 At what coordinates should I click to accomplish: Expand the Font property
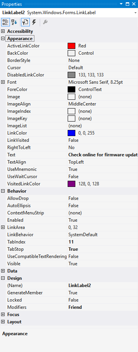click(x=3, y=82)
